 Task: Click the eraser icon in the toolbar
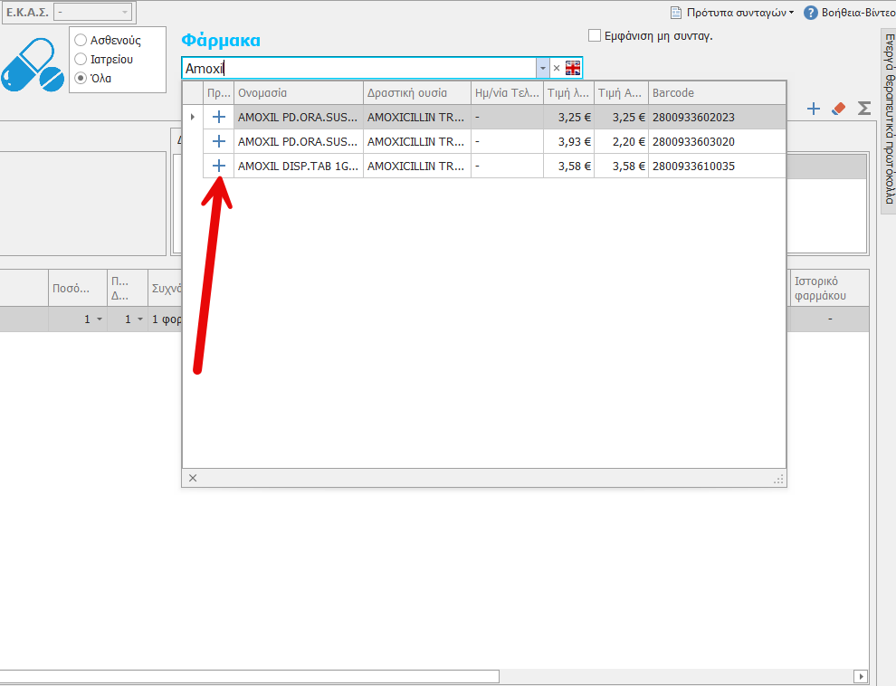[838, 109]
